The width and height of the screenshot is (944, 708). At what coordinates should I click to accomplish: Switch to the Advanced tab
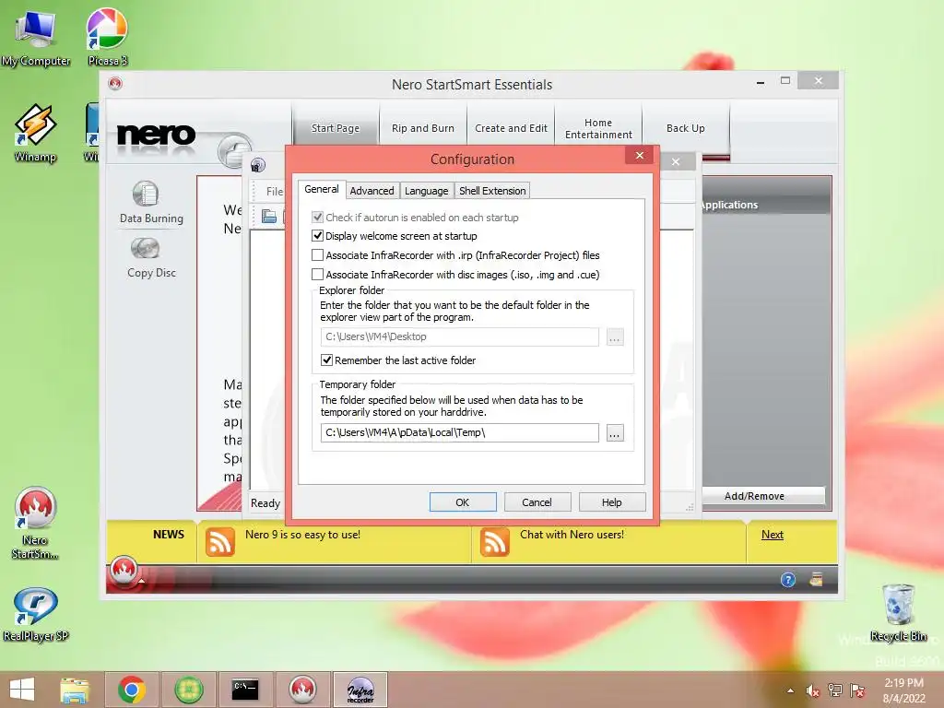click(x=372, y=191)
